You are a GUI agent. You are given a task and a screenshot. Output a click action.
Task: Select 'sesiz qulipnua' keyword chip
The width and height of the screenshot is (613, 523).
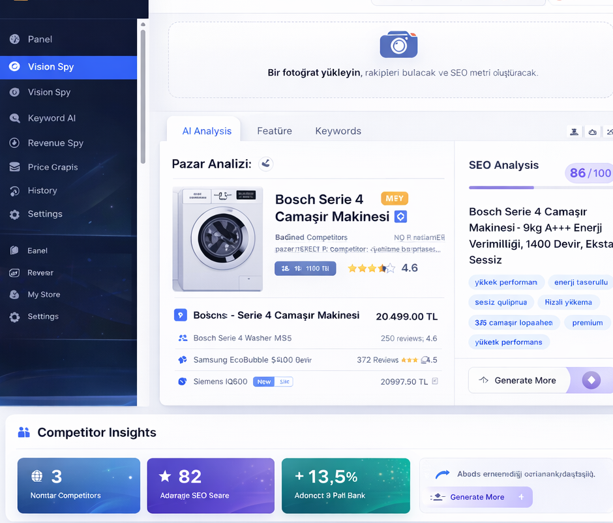tap(501, 302)
